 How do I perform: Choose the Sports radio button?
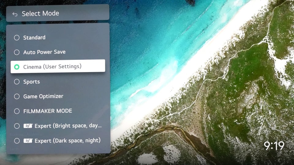pyautogui.click(x=17, y=82)
